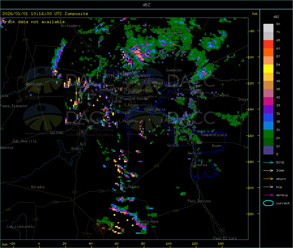Select the bright yellow dBZ scale swatch
The width and height of the screenshot is (293, 248).
pos(268,69)
